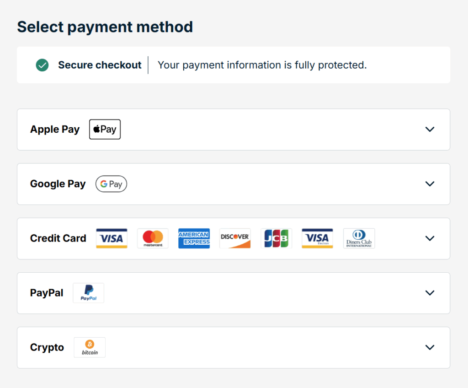Click the Visa Electron card icon
This screenshot has height=388, width=468.
317,238
